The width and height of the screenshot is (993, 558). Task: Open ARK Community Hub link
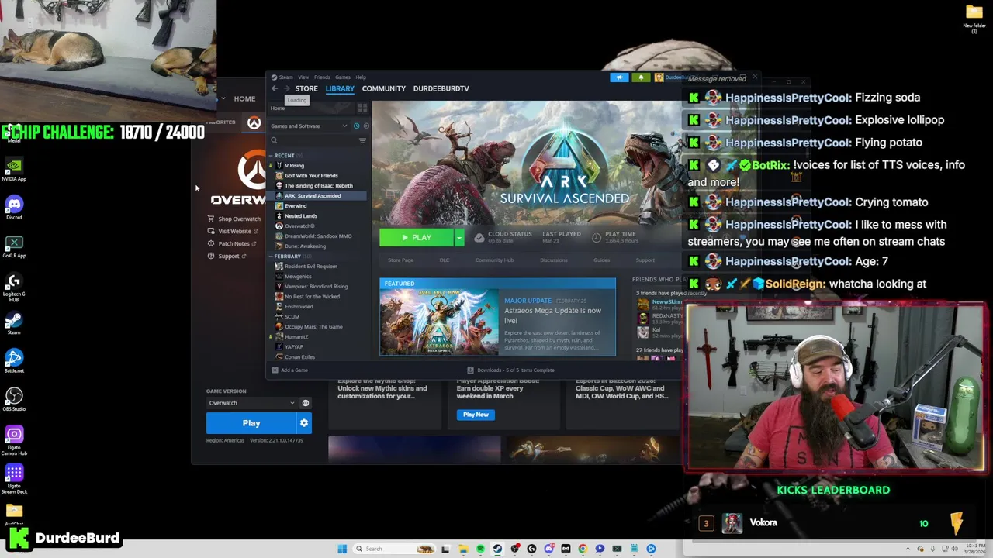point(494,260)
